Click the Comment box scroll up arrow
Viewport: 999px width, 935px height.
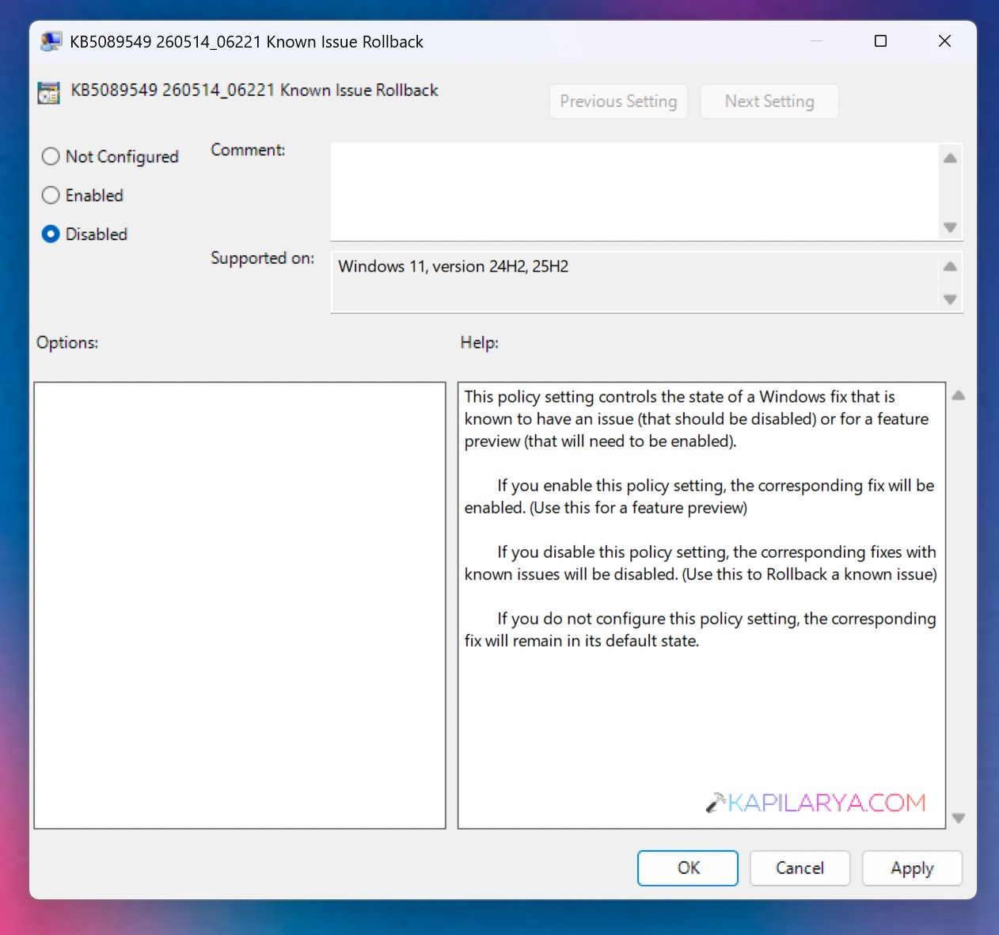[x=950, y=158]
